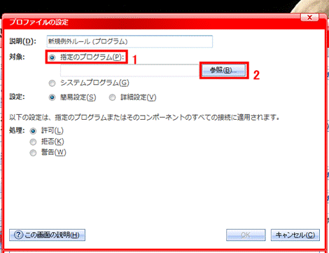Click the プロファイルの設定 title text
Viewport: 329px width, 253px height.
pyautogui.click(x=38, y=22)
